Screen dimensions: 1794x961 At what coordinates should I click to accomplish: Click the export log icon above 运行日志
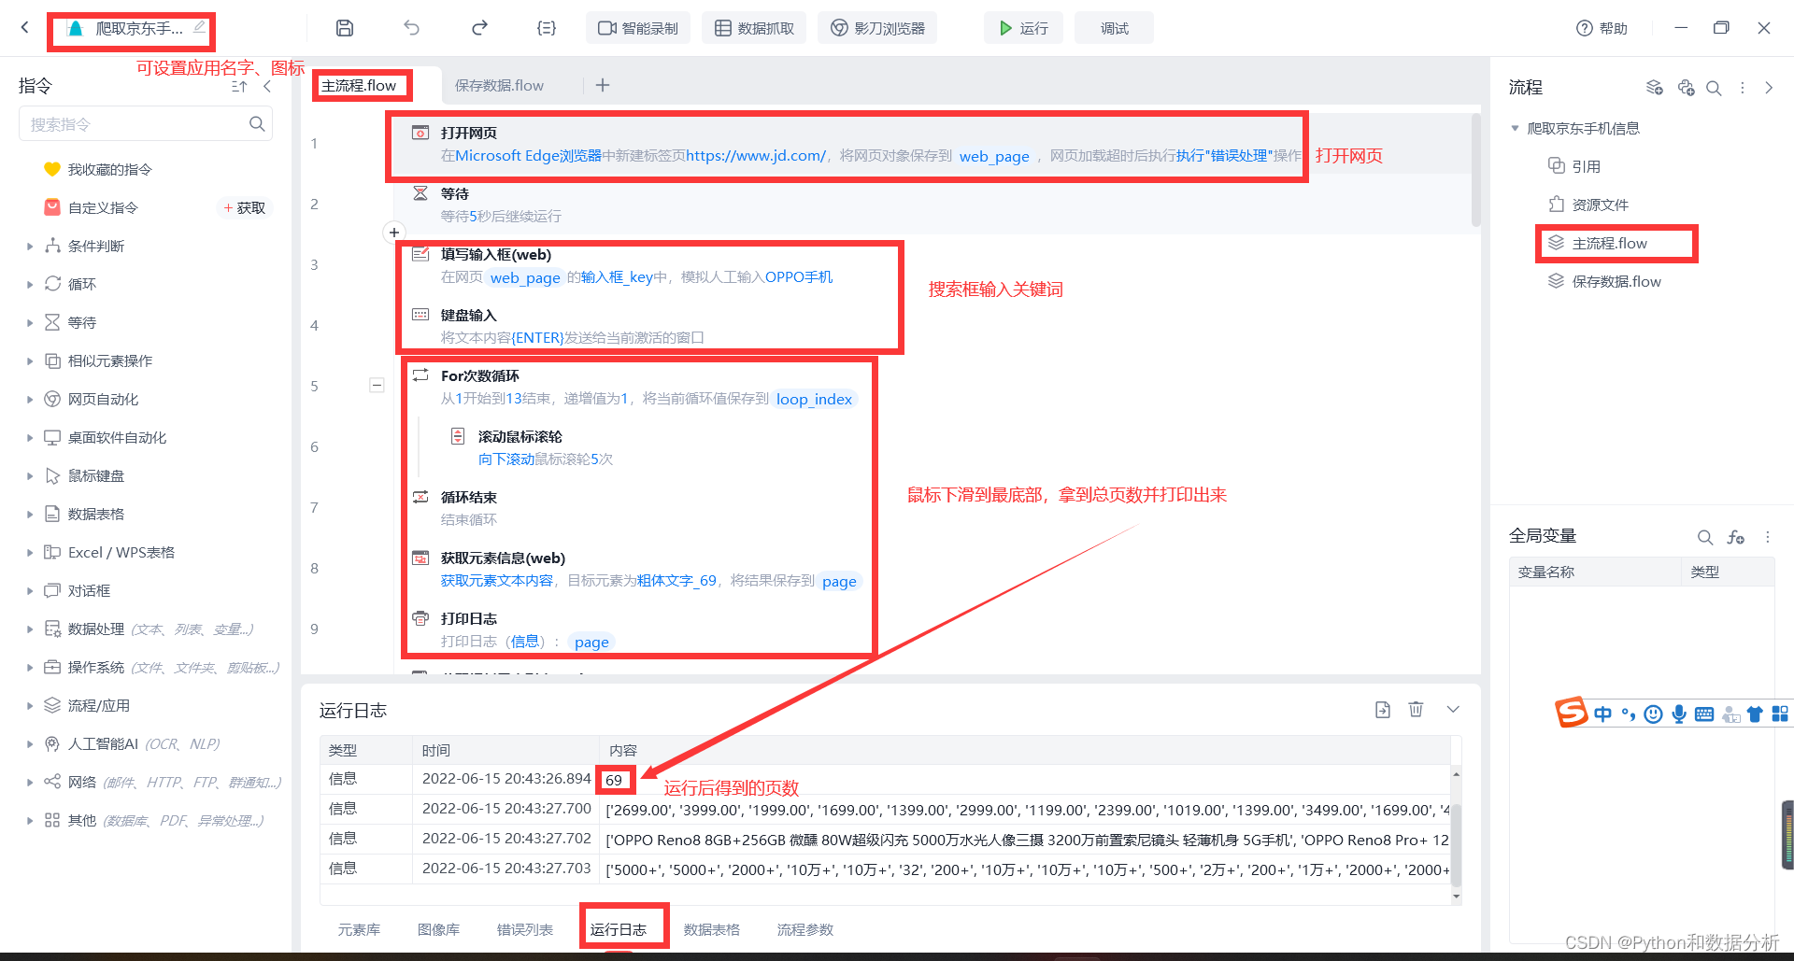[1382, 710]
